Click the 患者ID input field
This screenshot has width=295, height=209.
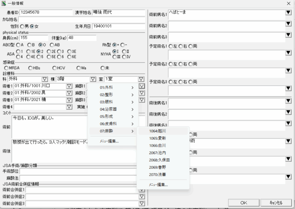46,12
